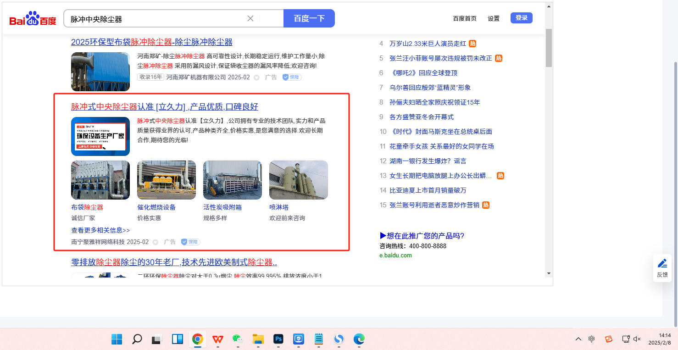Open 查看更多相关信息 link

click(x=100, y=230)
